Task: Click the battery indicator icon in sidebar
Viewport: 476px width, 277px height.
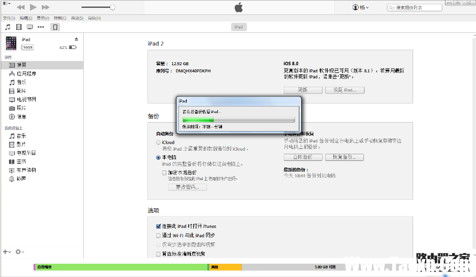Action: coord(73,47)
